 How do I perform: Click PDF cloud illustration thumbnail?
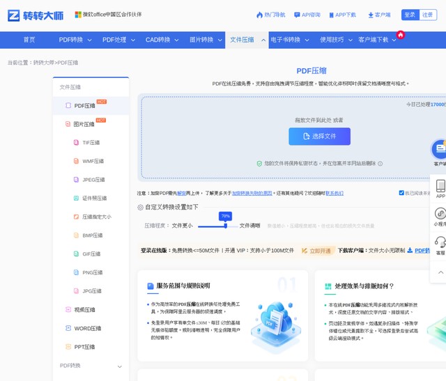point(276,327)
